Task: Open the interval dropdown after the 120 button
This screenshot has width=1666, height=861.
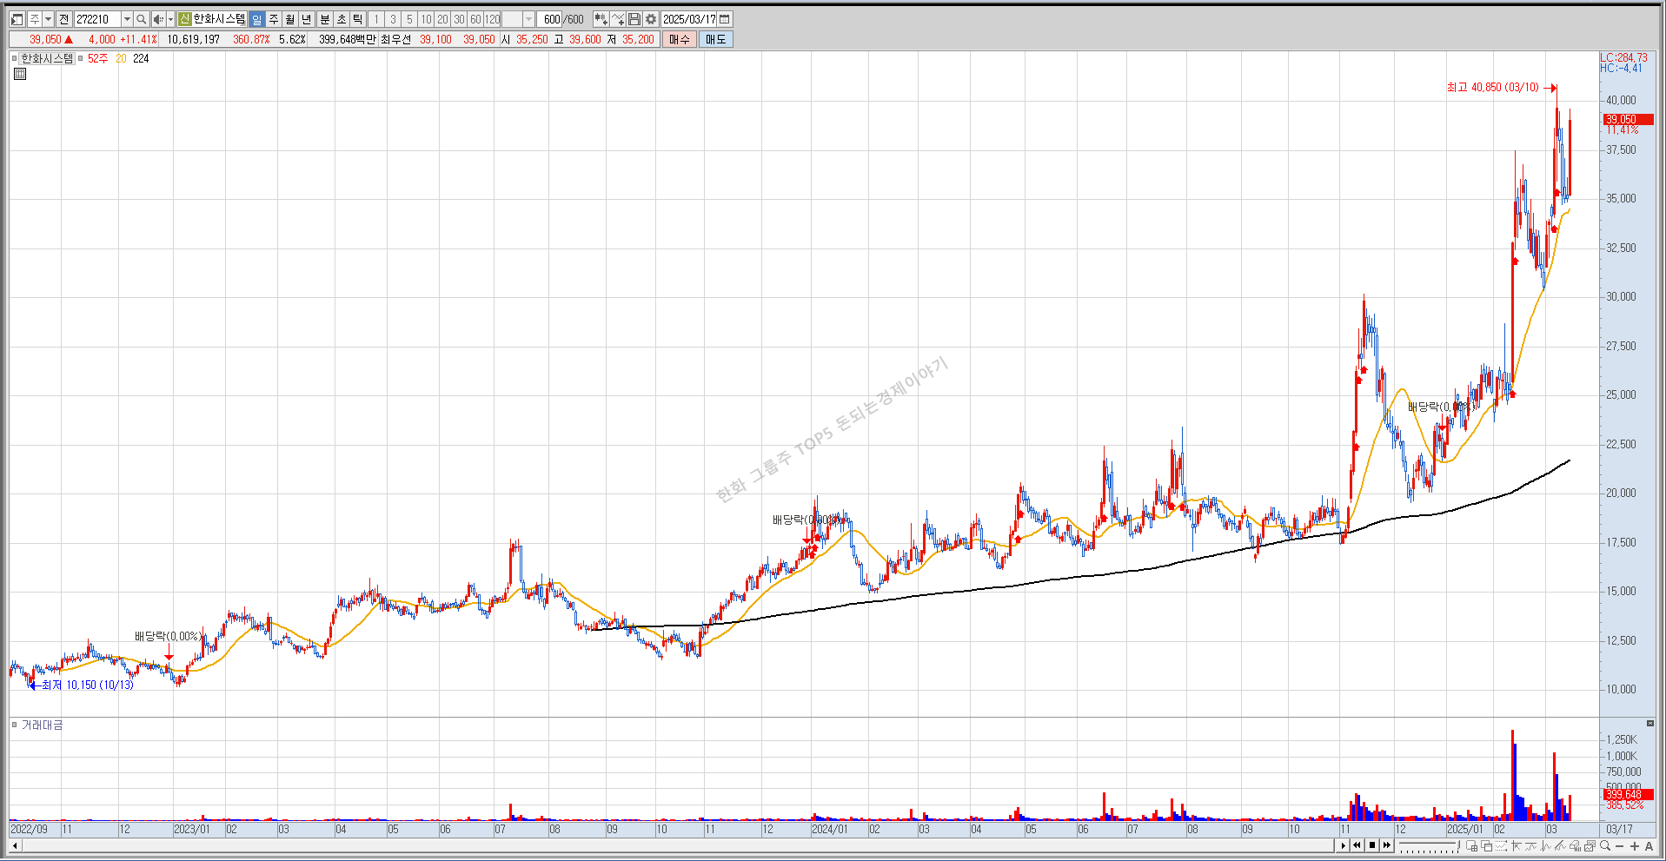Action: click(x=528, y=19)
